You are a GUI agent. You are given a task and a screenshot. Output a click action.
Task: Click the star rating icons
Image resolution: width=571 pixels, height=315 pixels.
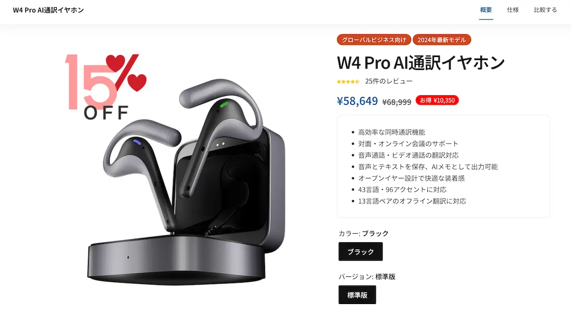(348, 81)
